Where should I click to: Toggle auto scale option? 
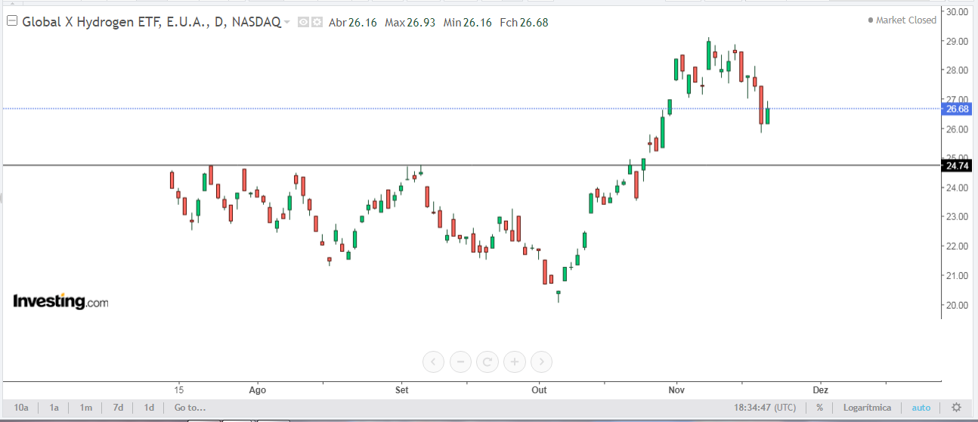[x=921, y=408]
